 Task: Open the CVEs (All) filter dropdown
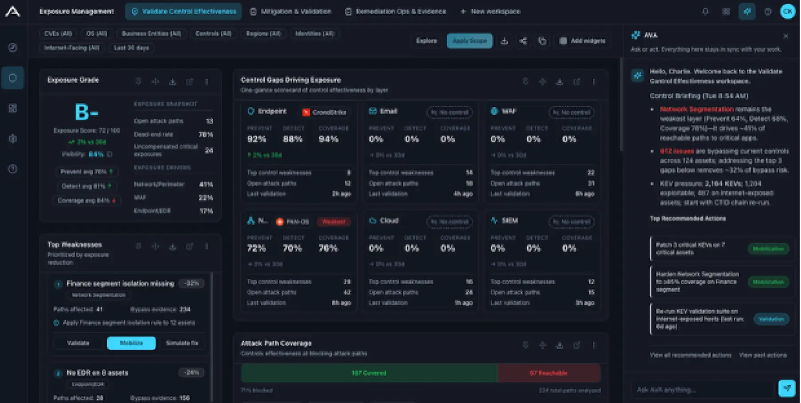(58, 34)
